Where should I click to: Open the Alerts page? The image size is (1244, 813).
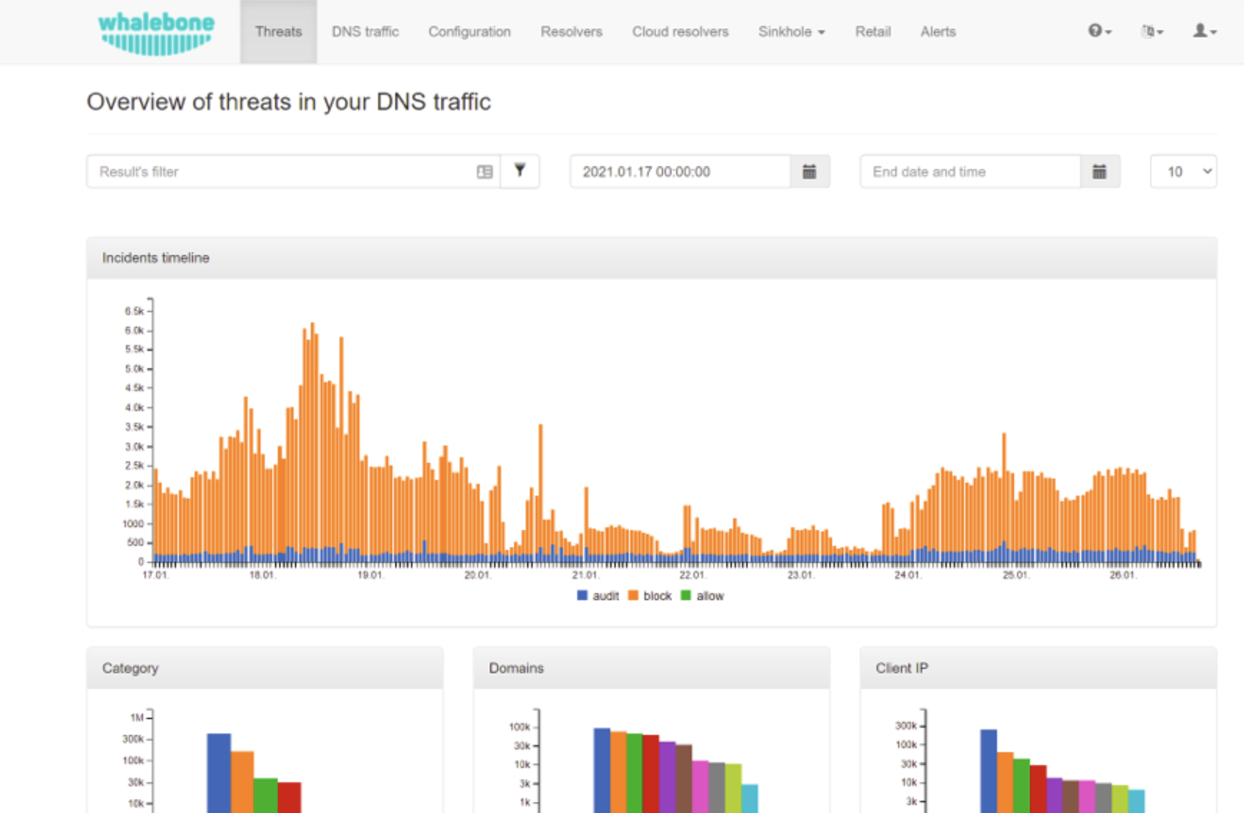[x=937, y=32]
